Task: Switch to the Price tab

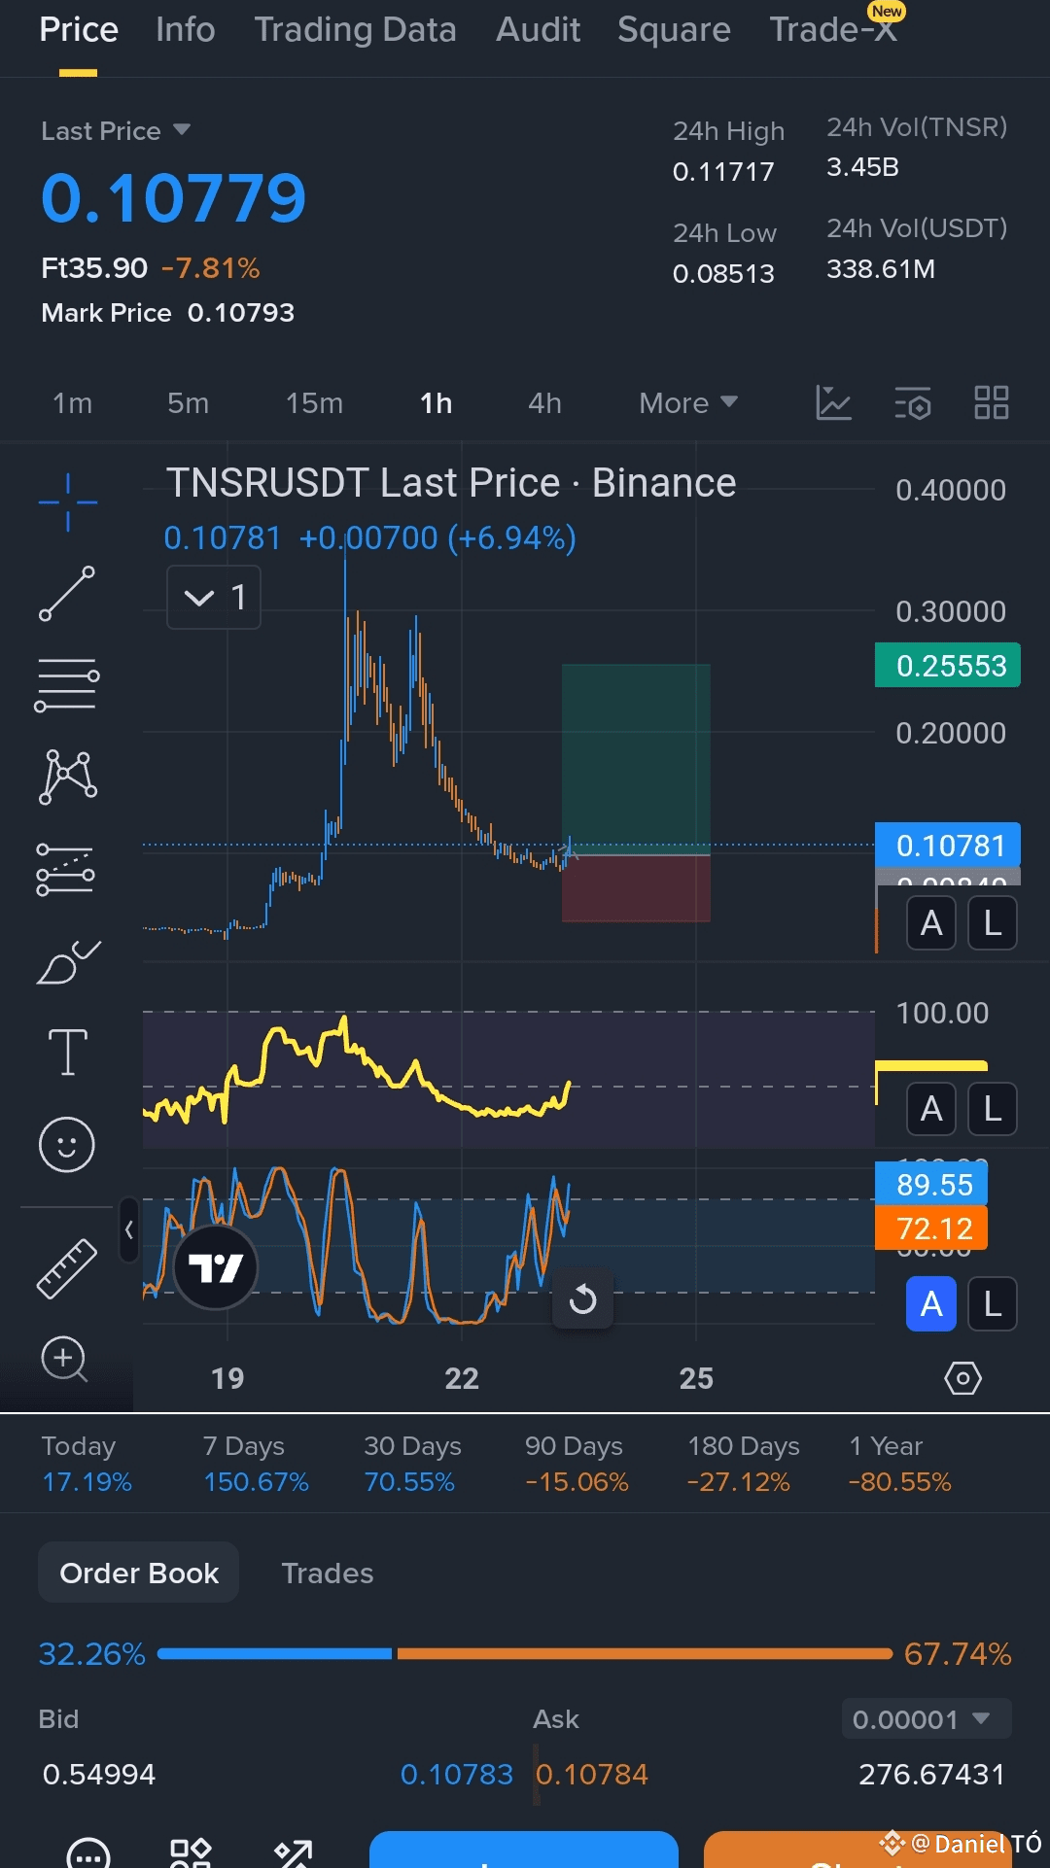Action: [79, 29]
